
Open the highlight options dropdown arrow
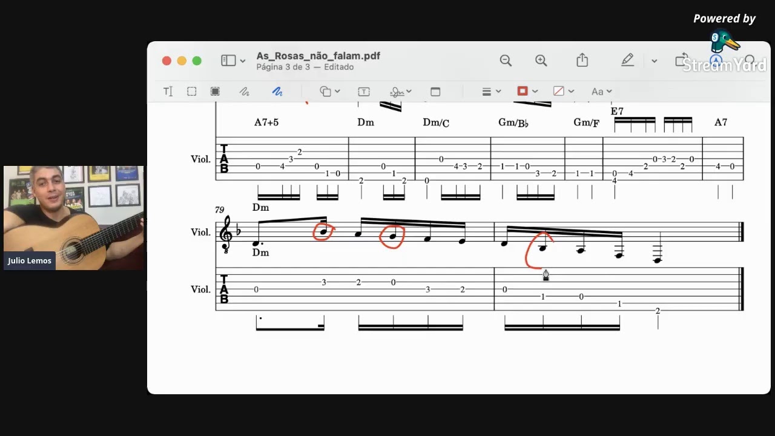click(x=654, y=61)
